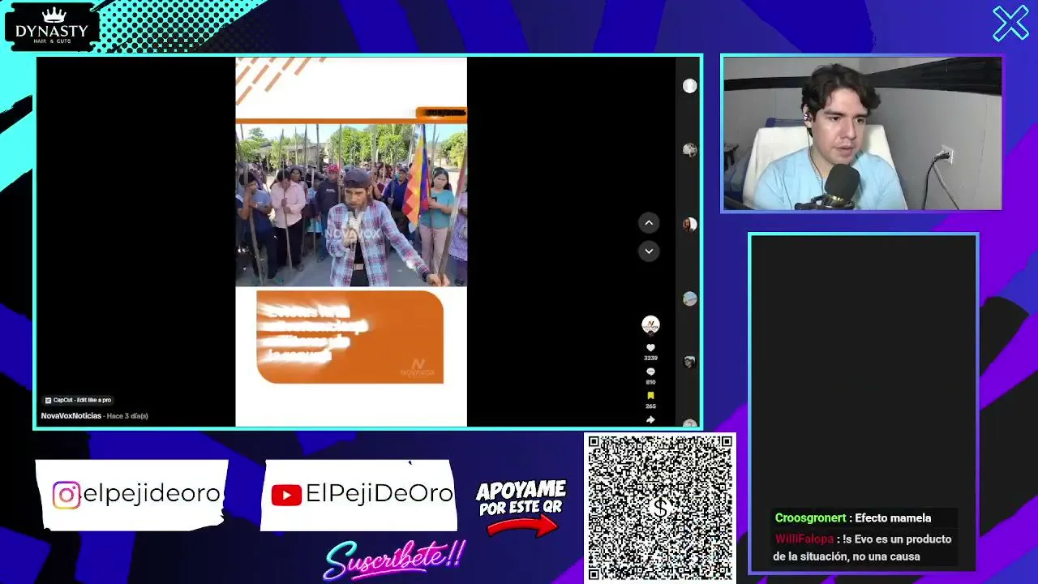The image size is (1038, 584).
Task: Open the plain white commenter avatar in sidebar
Action: point(689,86)
